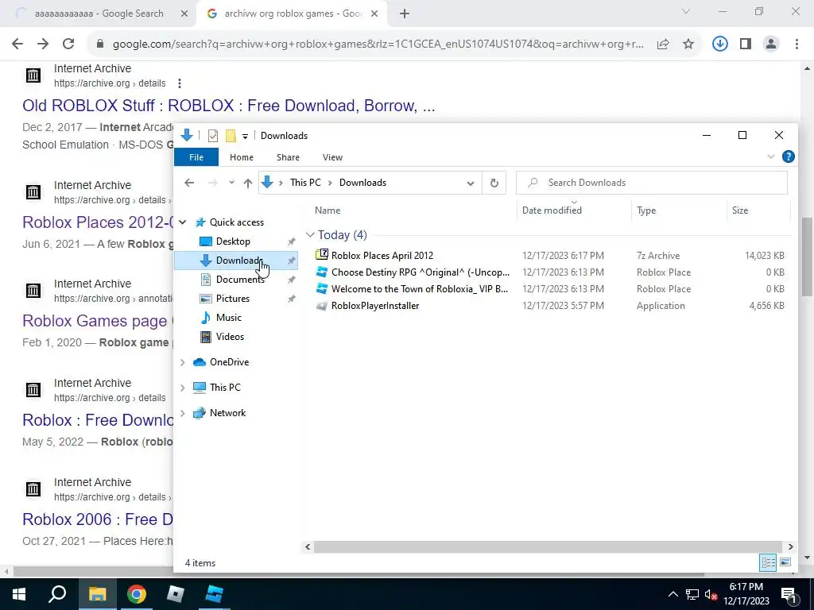The width and height of the screenshot is (814, 610).
Task: Open Chrome's tab search chevron
Action: 686,11
